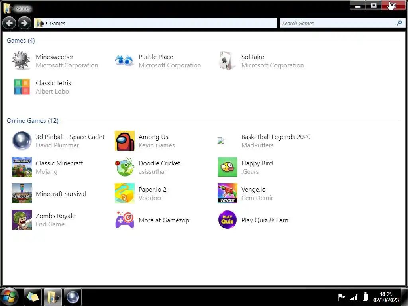Click the Kevin Games publisher text
Screen dimensions: 408x306
(x=157, y=145)
